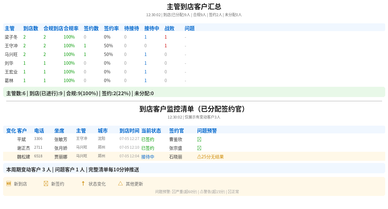Image resolution: width=388 pixels, height=209 pixels.
Task: Click signing officer 张宗盛
Action: (176, 148)
